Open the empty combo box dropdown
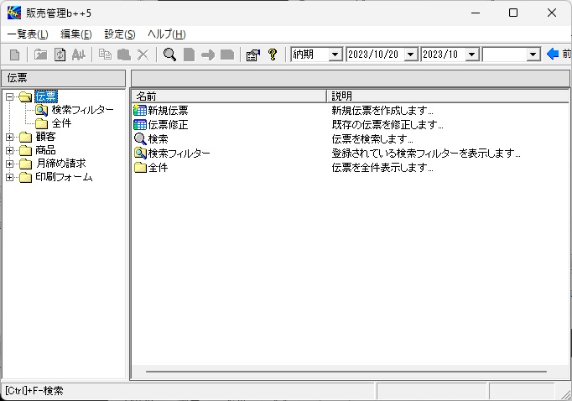The height and width of the screenshot is (401, 572). coord(533,55)
